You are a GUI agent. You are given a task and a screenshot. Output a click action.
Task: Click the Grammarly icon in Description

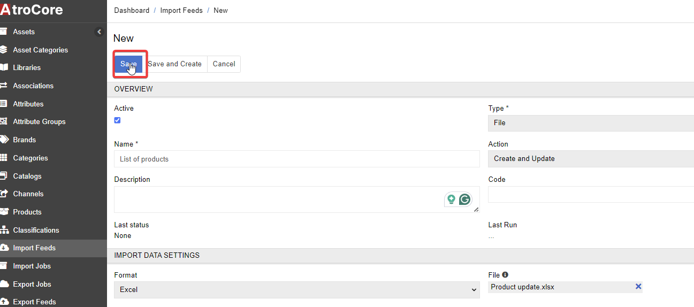[464, 199]
